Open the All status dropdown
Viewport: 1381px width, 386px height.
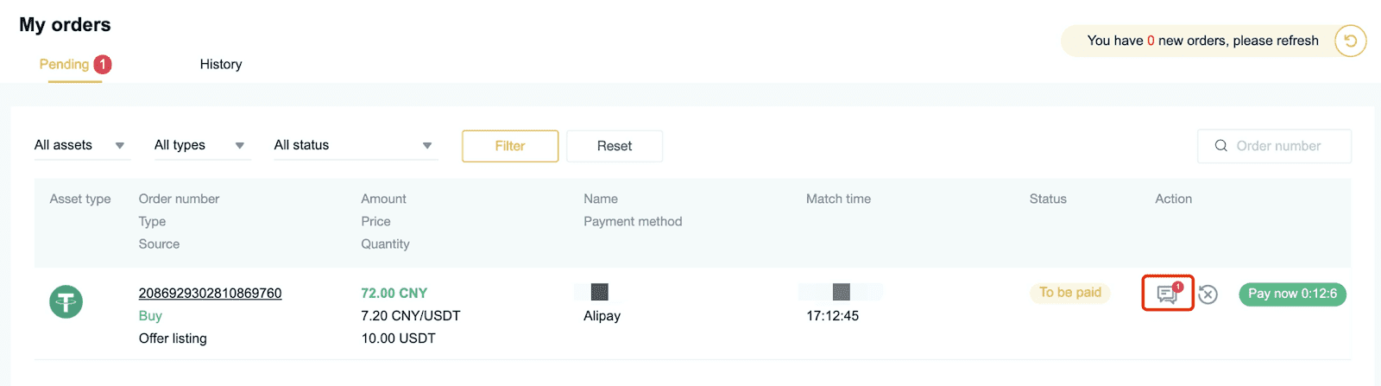[x=355, y=145]
